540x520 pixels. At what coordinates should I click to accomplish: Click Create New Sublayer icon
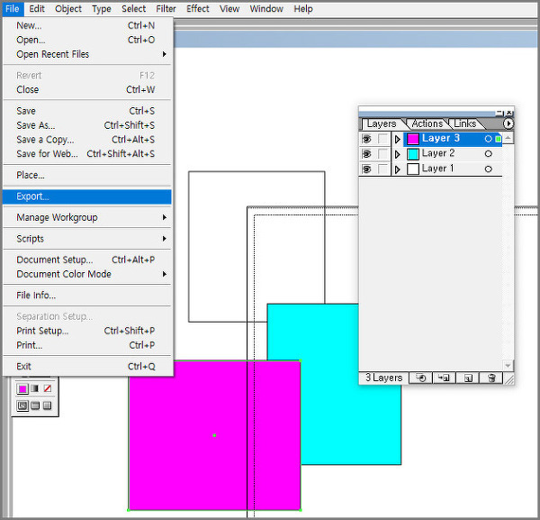[444, 378]
